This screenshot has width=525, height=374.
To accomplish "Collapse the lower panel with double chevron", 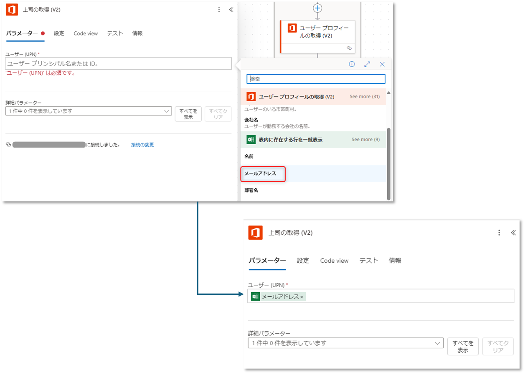I will [513, 233].
